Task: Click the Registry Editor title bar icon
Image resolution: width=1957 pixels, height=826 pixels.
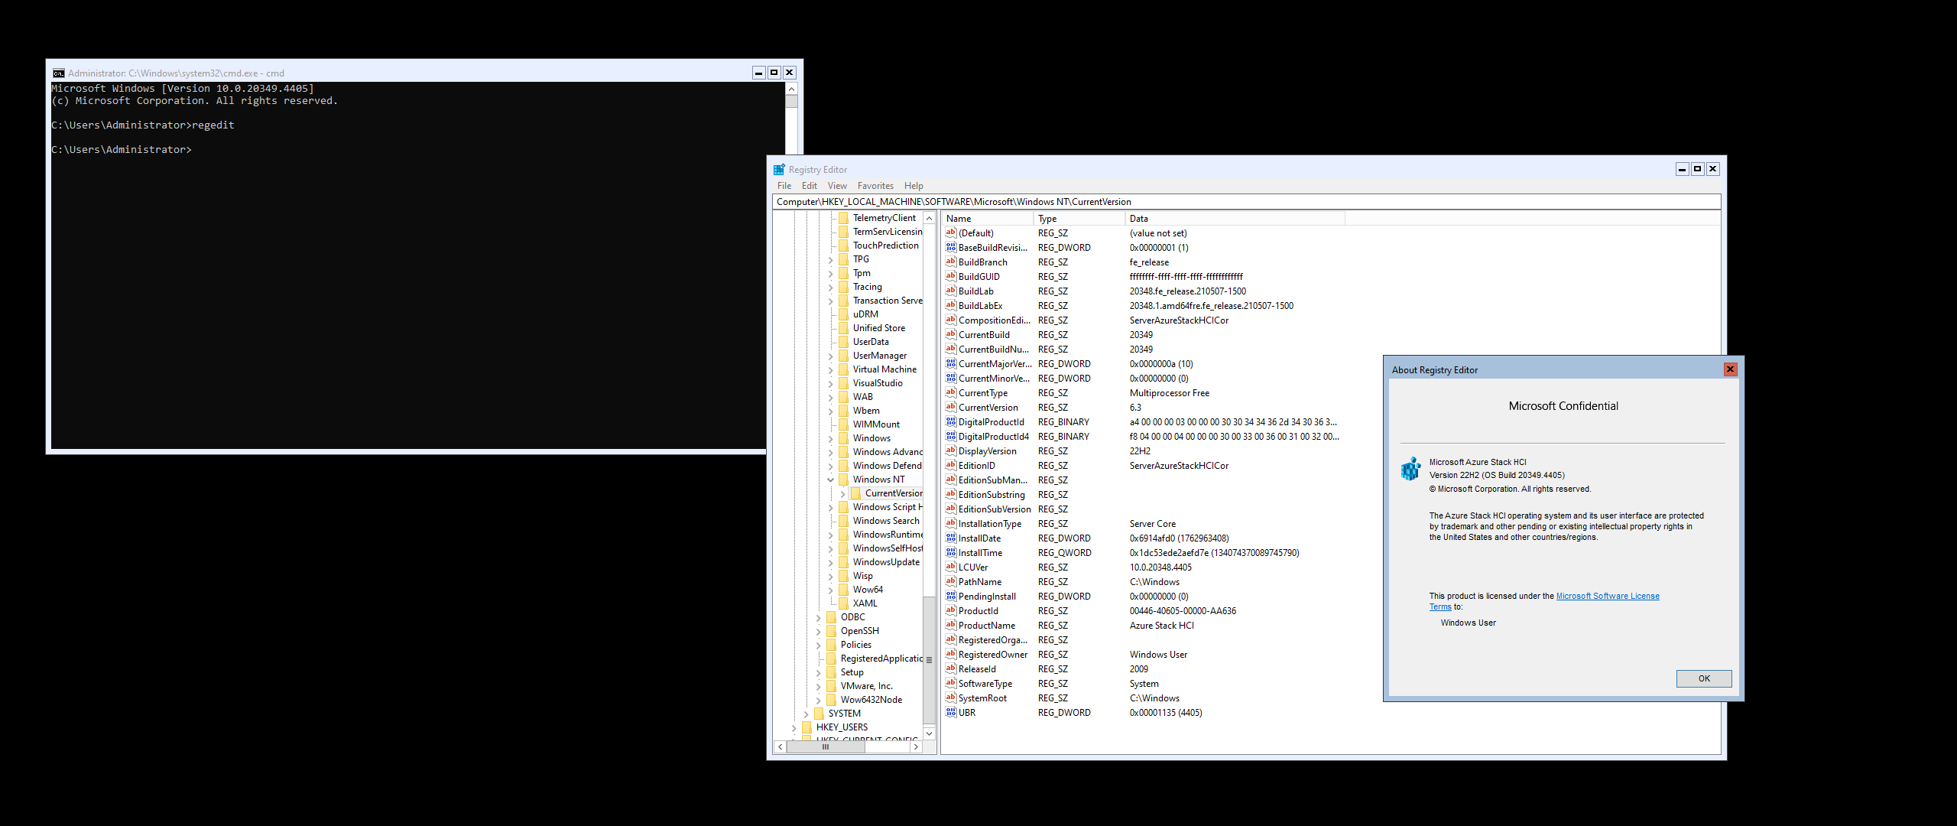Action: click(x=779, y=170)
